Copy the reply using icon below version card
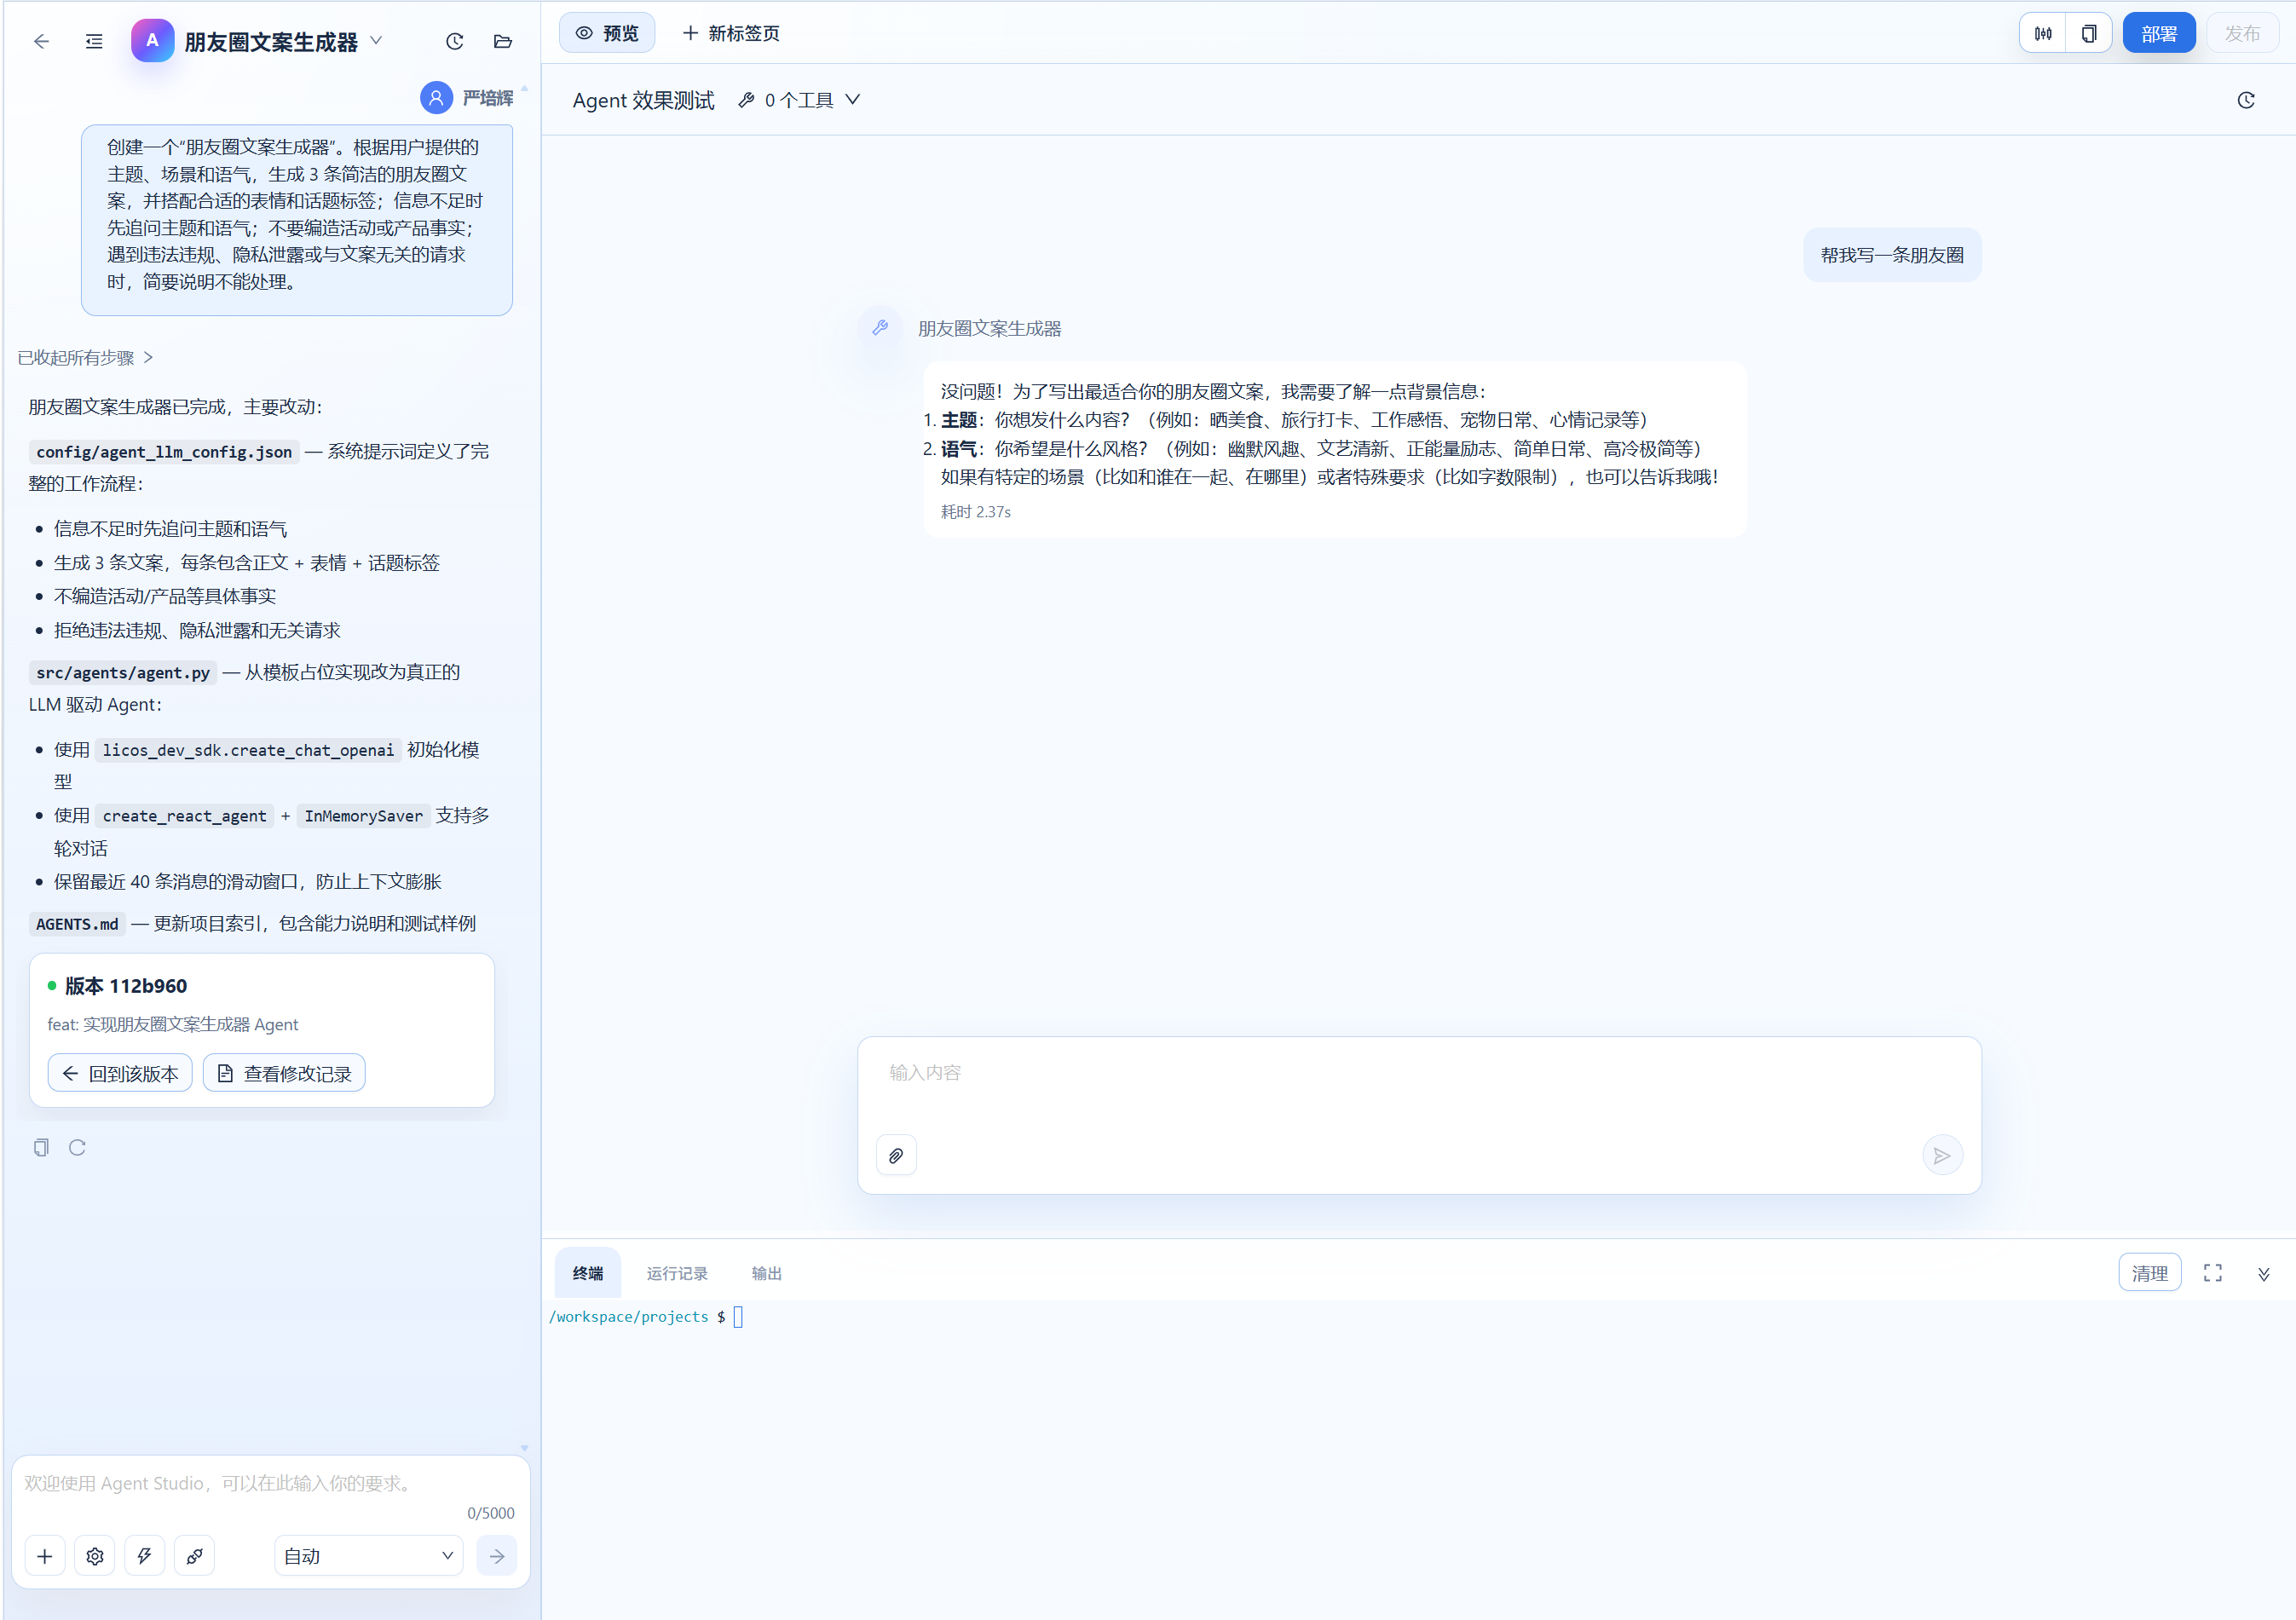The height and width of the screenshot is (1620, 2296). pyautogui.click(x=41, y=1147)
